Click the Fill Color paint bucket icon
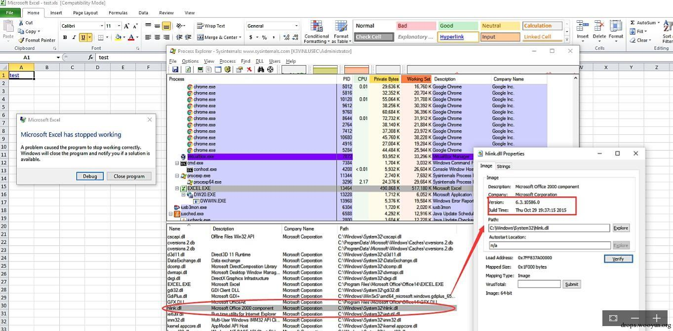This screenshot has width=673, height=331. point(118,37)
